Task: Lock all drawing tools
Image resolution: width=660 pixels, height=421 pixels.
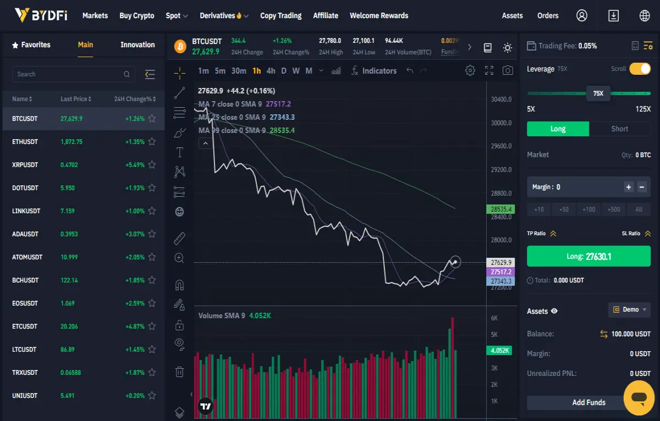Action: [x=179, y=325]
